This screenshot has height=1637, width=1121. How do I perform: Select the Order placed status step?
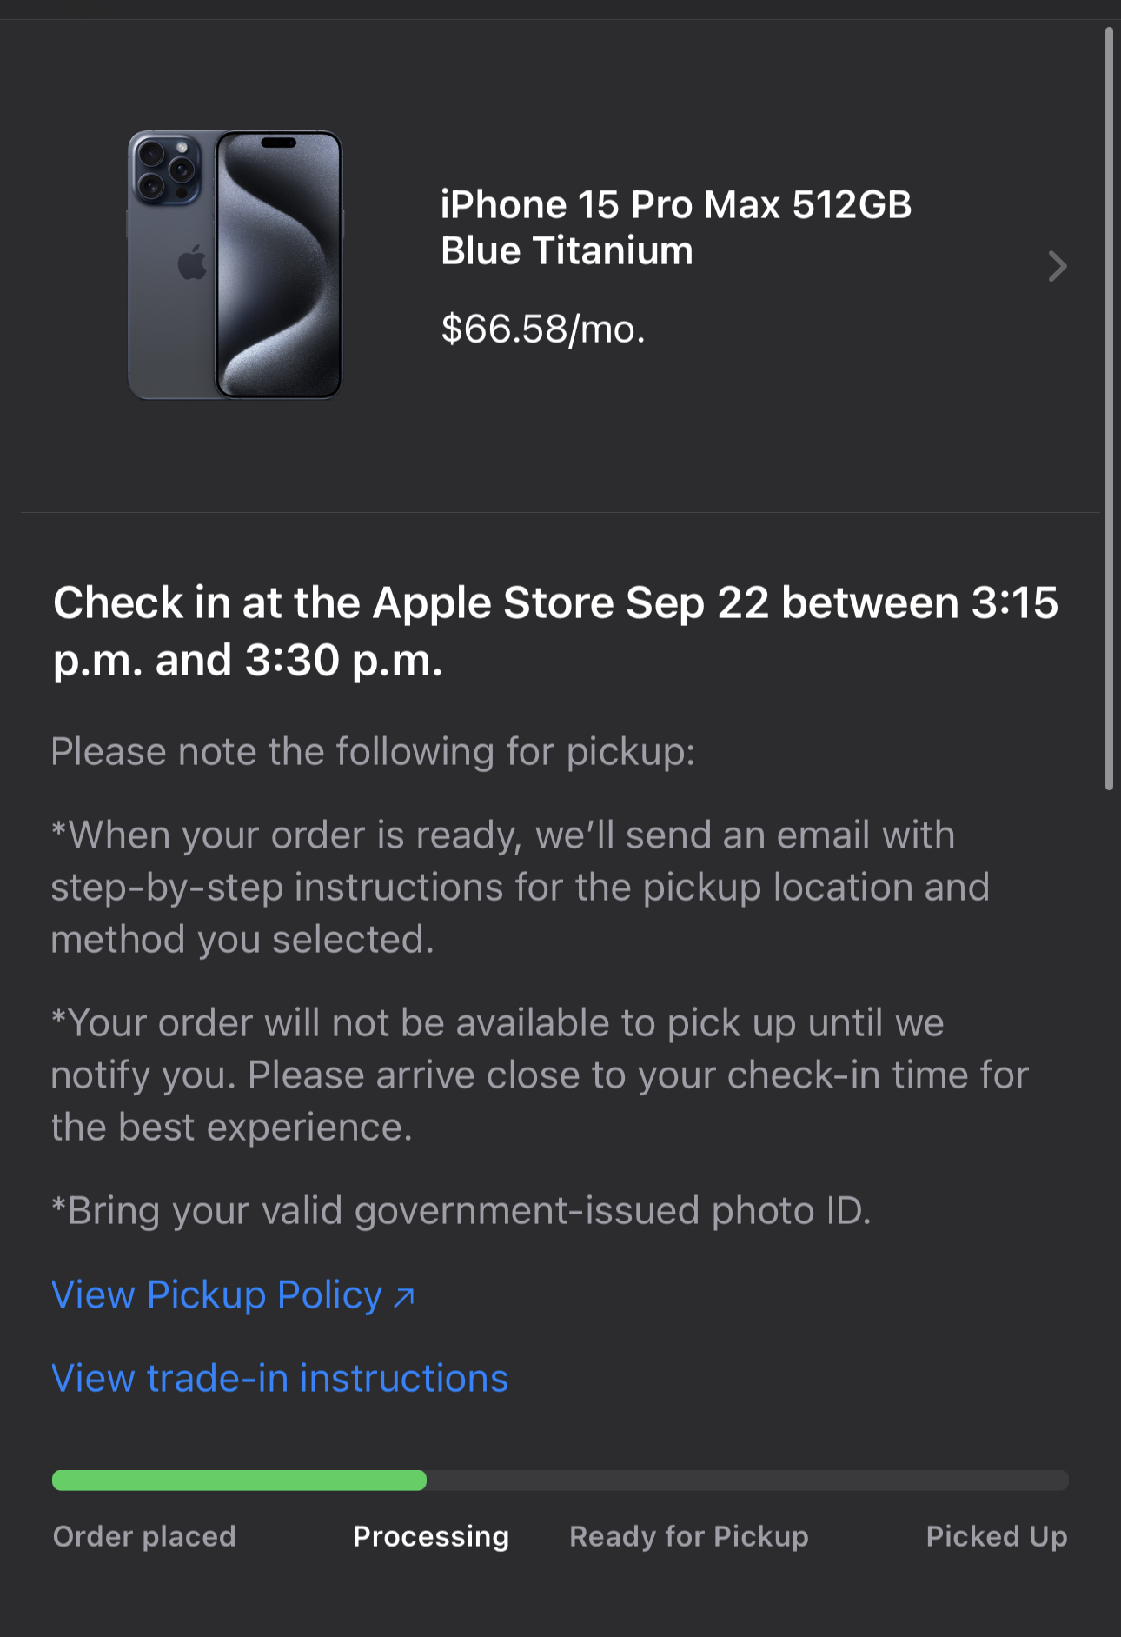point(144,1537)
